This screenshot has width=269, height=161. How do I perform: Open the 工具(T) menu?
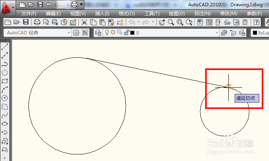[x=152, y=13]
